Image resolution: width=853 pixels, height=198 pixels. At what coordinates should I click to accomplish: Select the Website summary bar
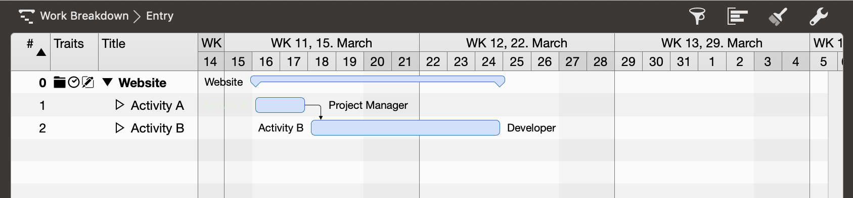(x=378, y=81)
